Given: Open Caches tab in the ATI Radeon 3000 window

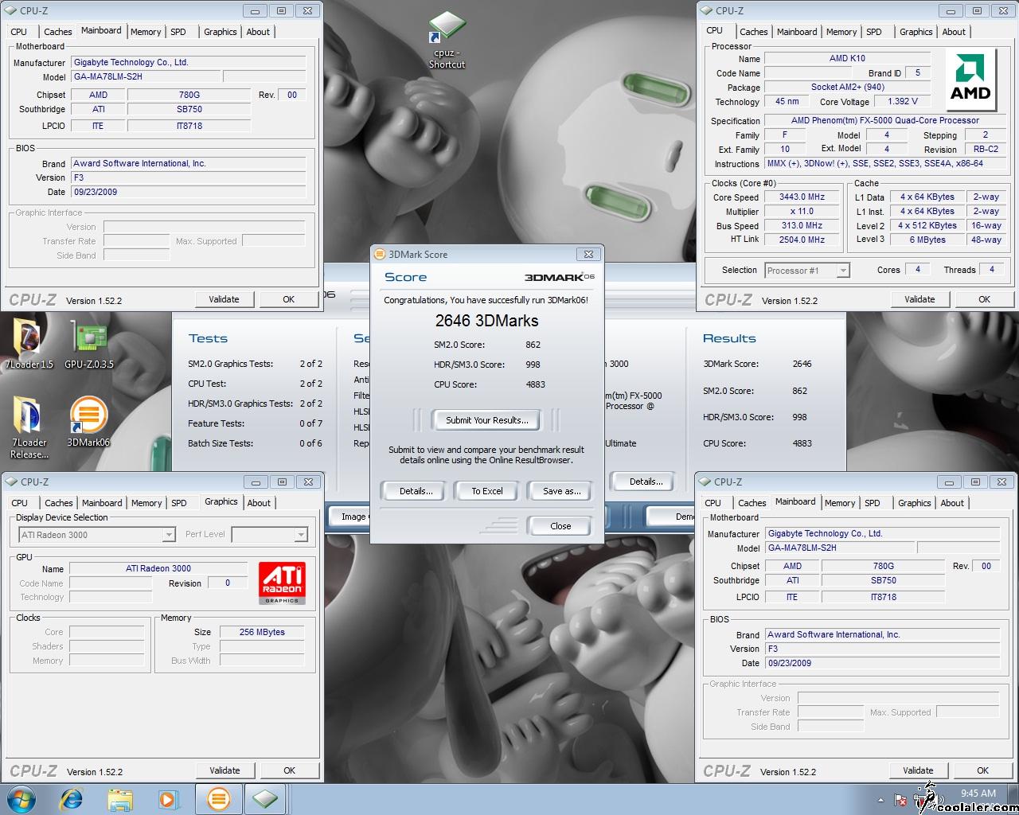Looking at the screenshot, I should [x=59, y=503].
